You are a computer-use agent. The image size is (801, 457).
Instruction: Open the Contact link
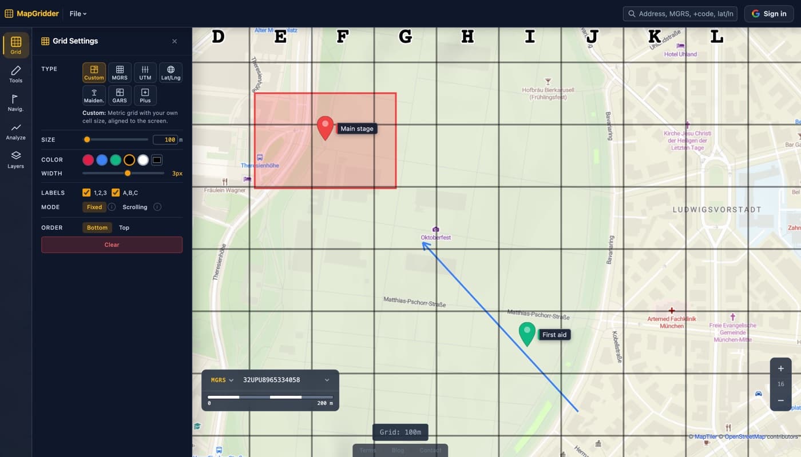click(430, 450)
